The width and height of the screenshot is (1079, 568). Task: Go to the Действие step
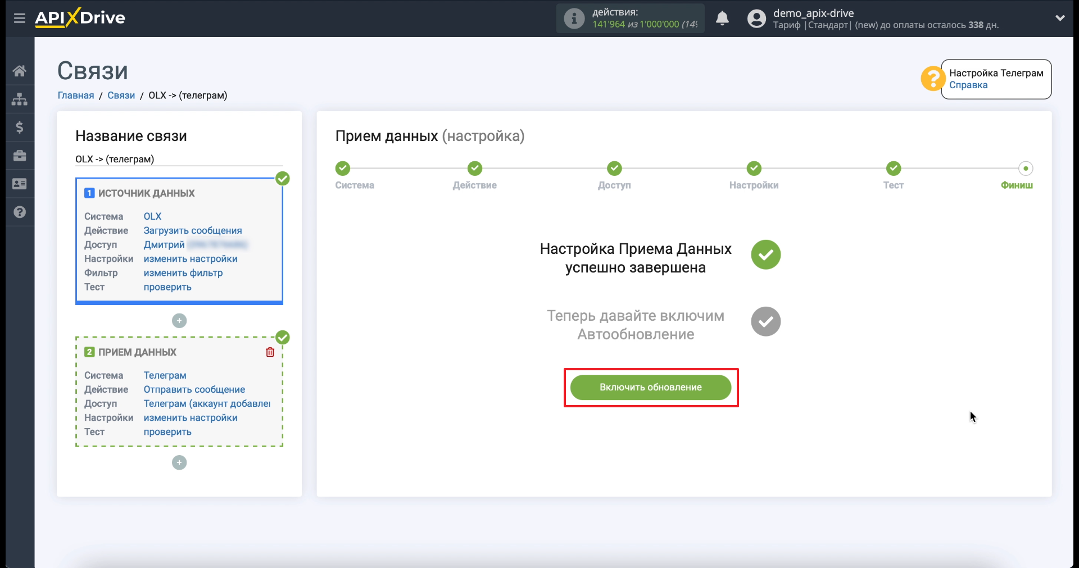click(475, 168)
